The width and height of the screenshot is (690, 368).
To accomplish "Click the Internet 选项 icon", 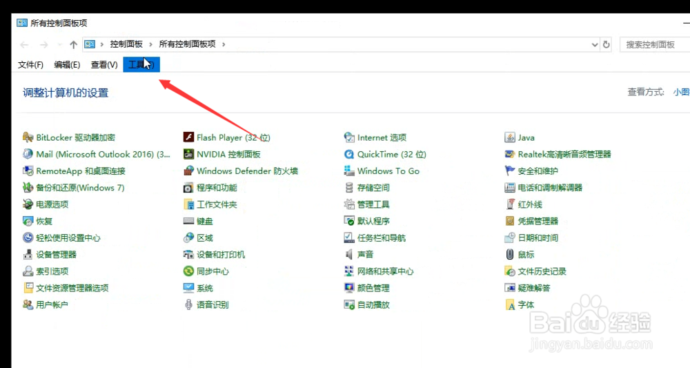I will tap(349, 137).
